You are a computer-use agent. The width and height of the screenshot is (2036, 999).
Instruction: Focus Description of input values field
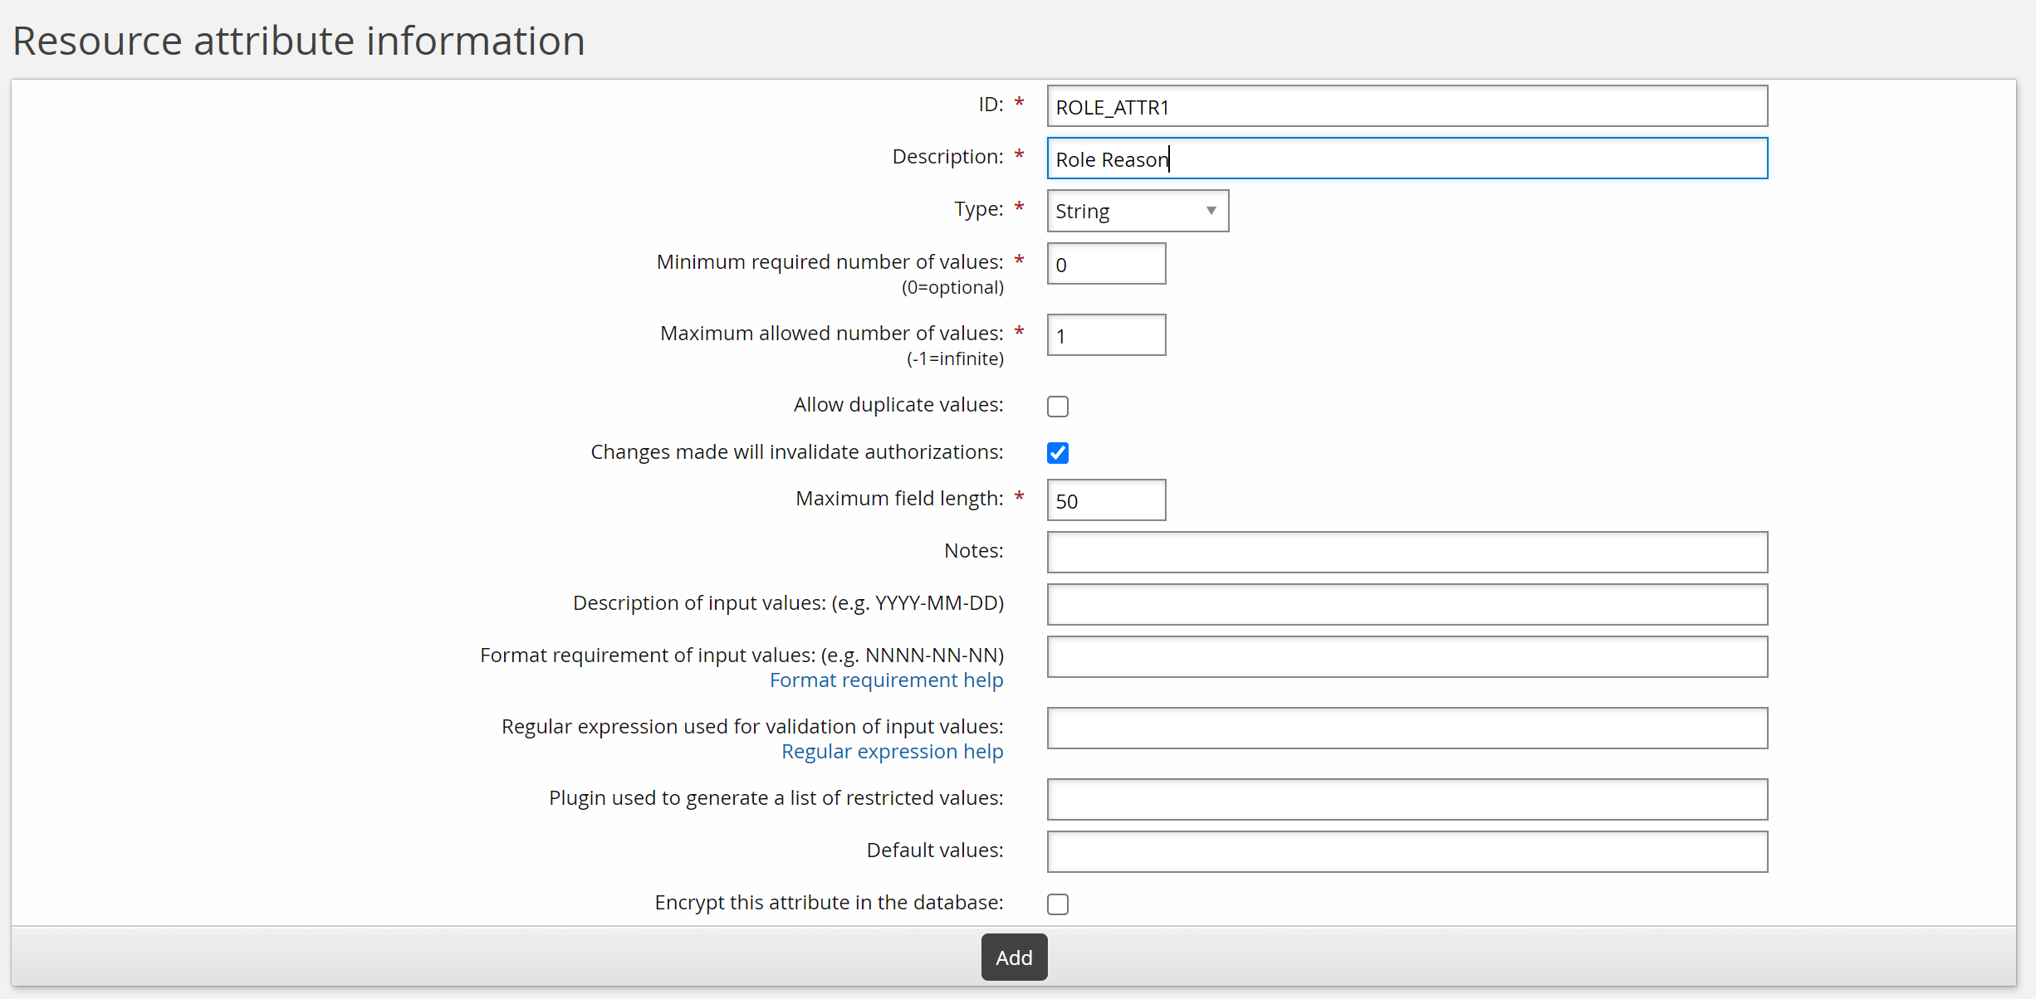point(1407,605)
